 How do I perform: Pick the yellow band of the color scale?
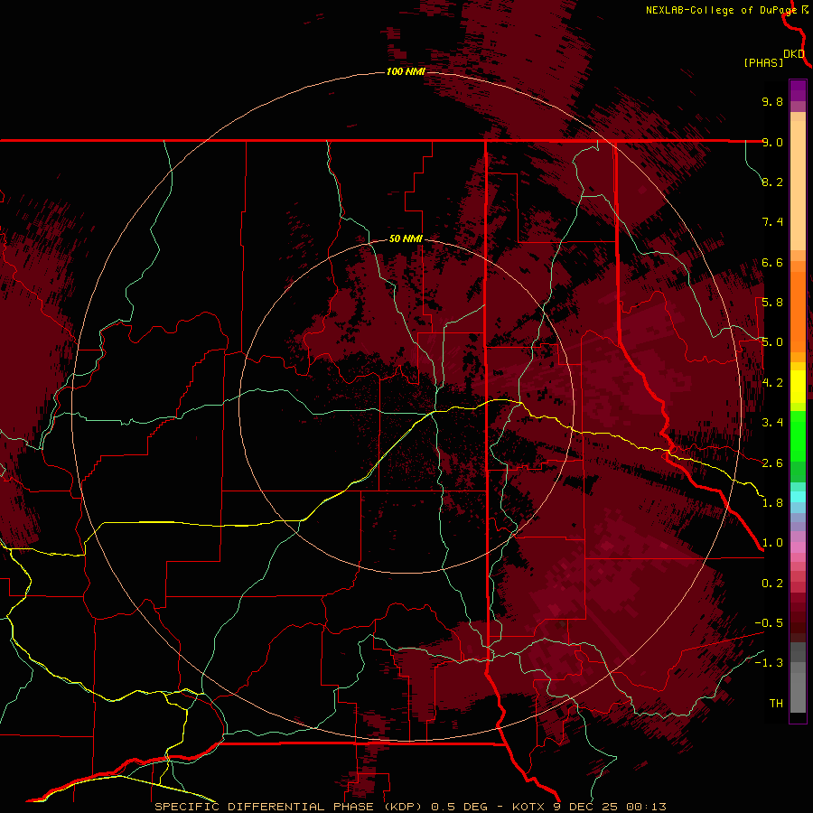click(x=798, y=387)
